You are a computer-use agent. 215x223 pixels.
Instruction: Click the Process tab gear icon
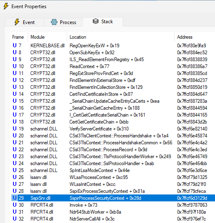54,22
